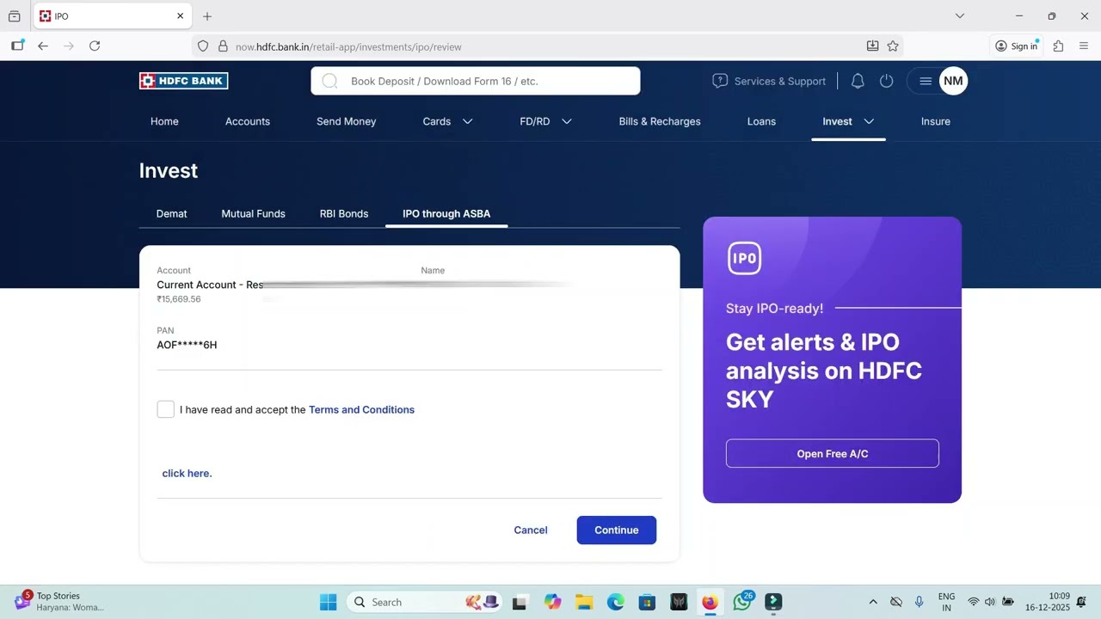Click the NM profile avatar
This screenshot has height=619, width=1101.
[953, 81]
